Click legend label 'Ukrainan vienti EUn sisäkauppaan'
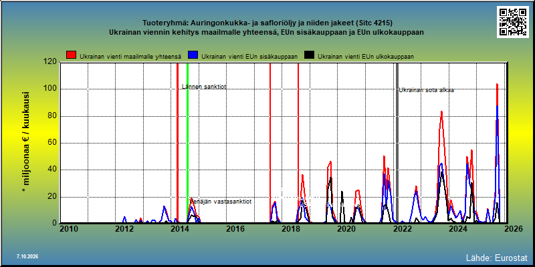 point(249,57)
